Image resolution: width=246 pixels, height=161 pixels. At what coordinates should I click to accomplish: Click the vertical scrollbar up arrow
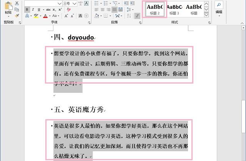click(x=243, y=28)
